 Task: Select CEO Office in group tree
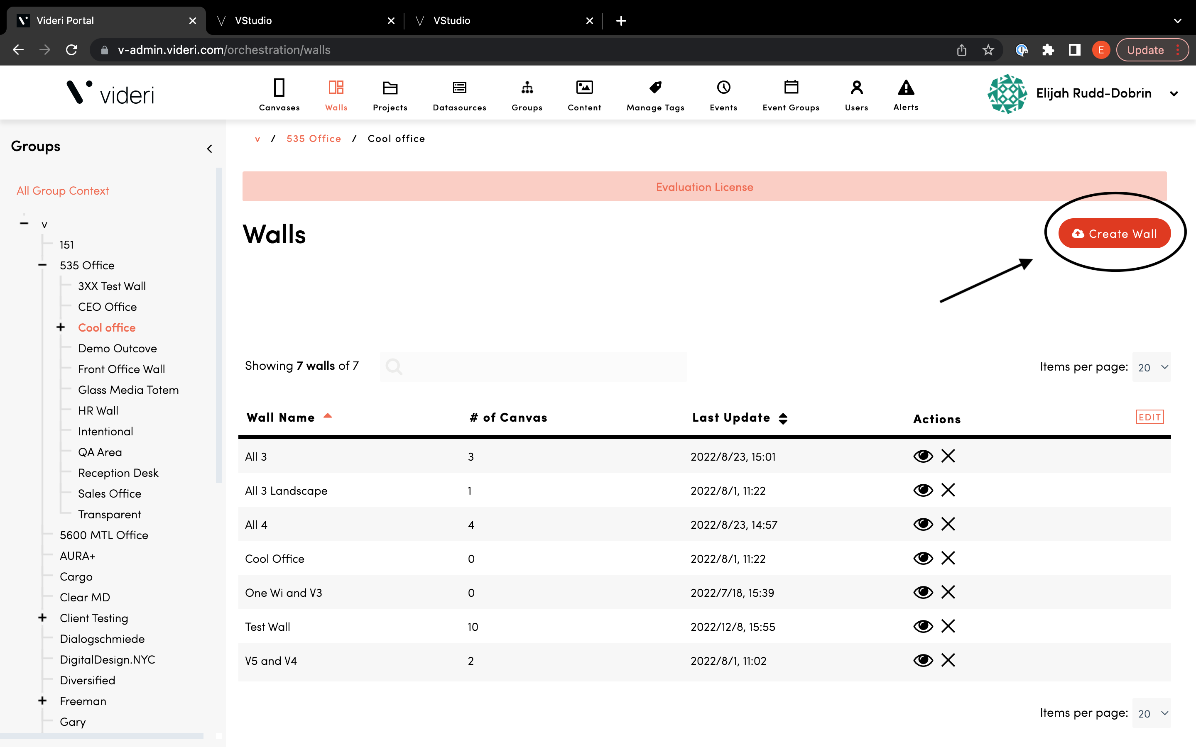point(107,307)
